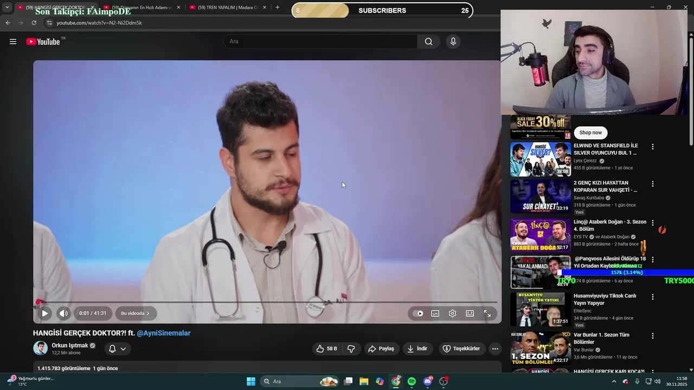Viewport: 694px width, 390px height.
Task: Start voice search with the microphone icon
Action: point(453,42)
